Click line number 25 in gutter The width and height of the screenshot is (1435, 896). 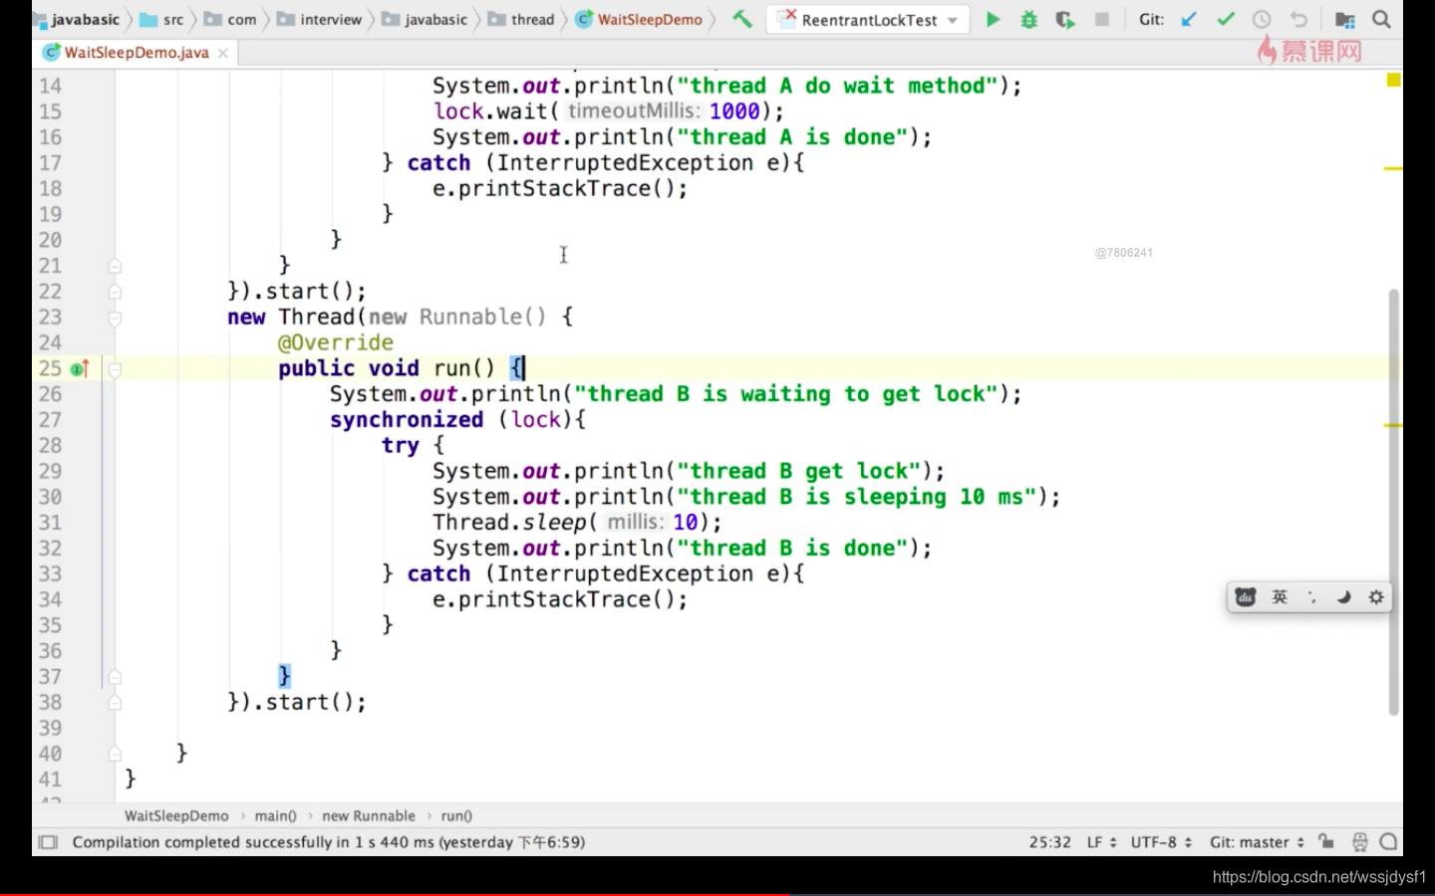[x=50, y=368]
